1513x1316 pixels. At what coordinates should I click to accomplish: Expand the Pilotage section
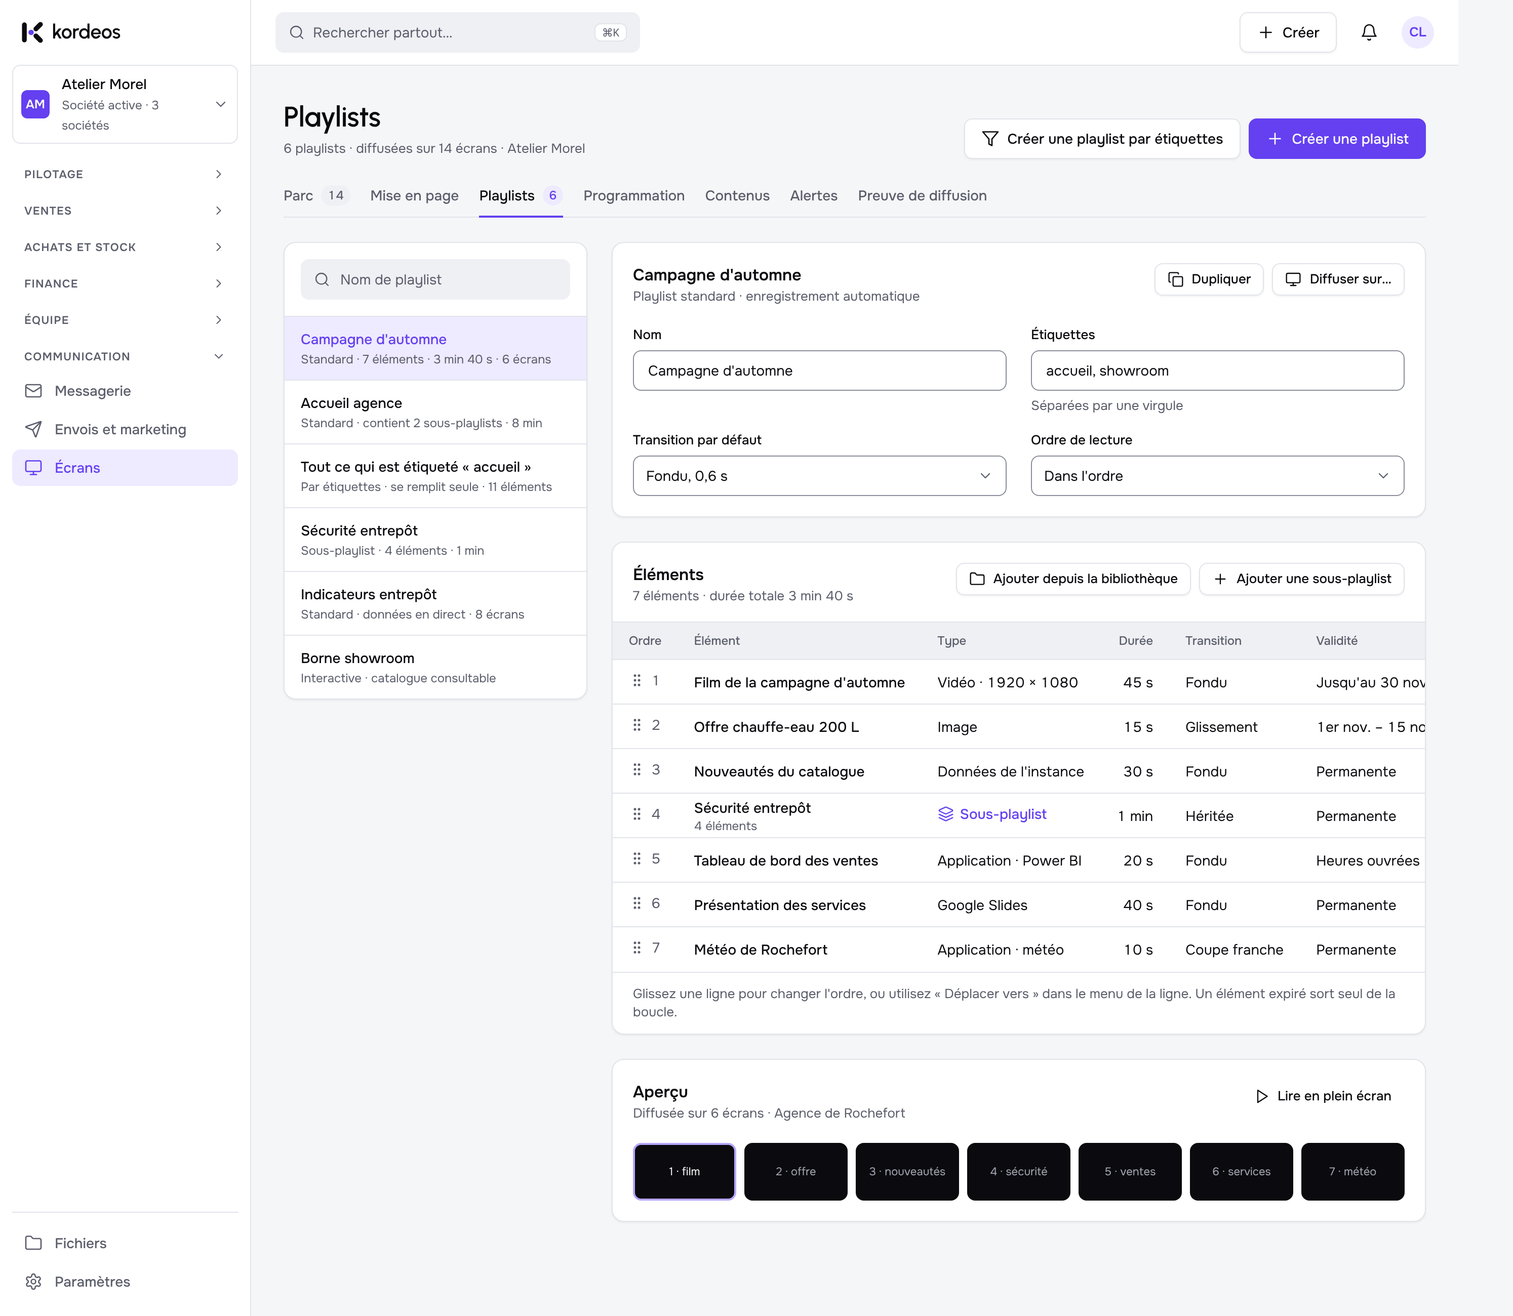tap(125, 174)
